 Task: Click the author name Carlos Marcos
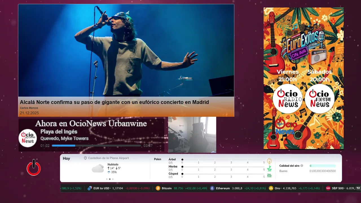tap(29, 108)
